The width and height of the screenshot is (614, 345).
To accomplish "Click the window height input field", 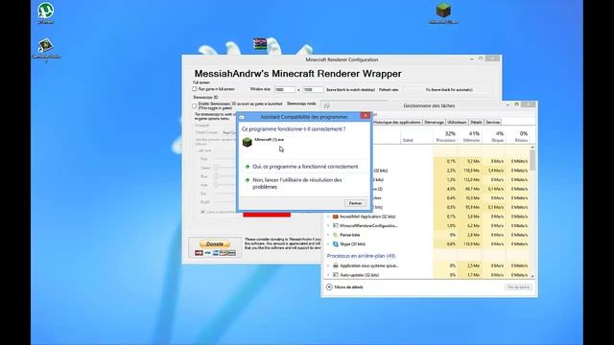I will click(x=313, y=89).
